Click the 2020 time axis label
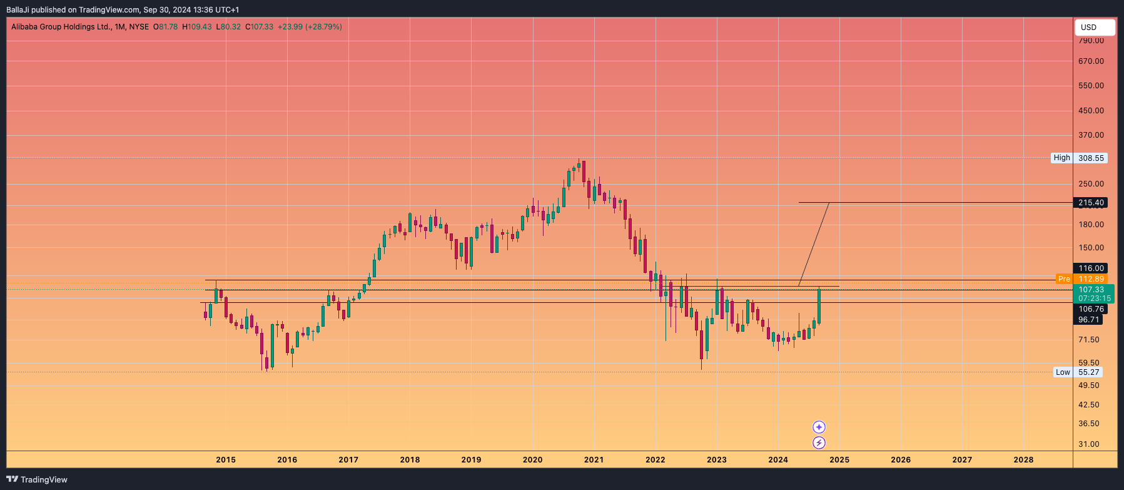The width and height of the screenshot is (1124, 490). [532, 460]
